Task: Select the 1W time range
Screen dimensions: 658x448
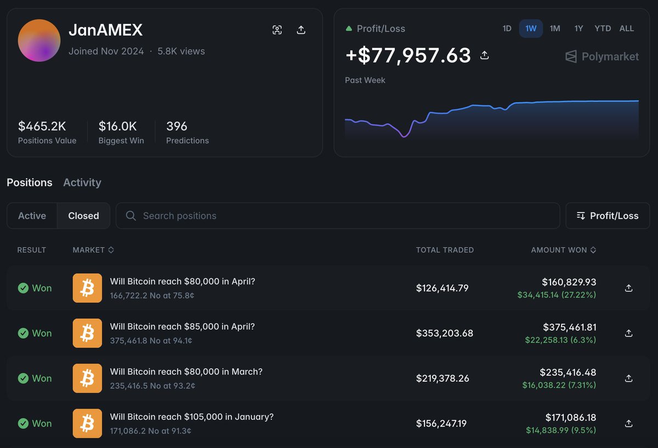Action: 531,28
